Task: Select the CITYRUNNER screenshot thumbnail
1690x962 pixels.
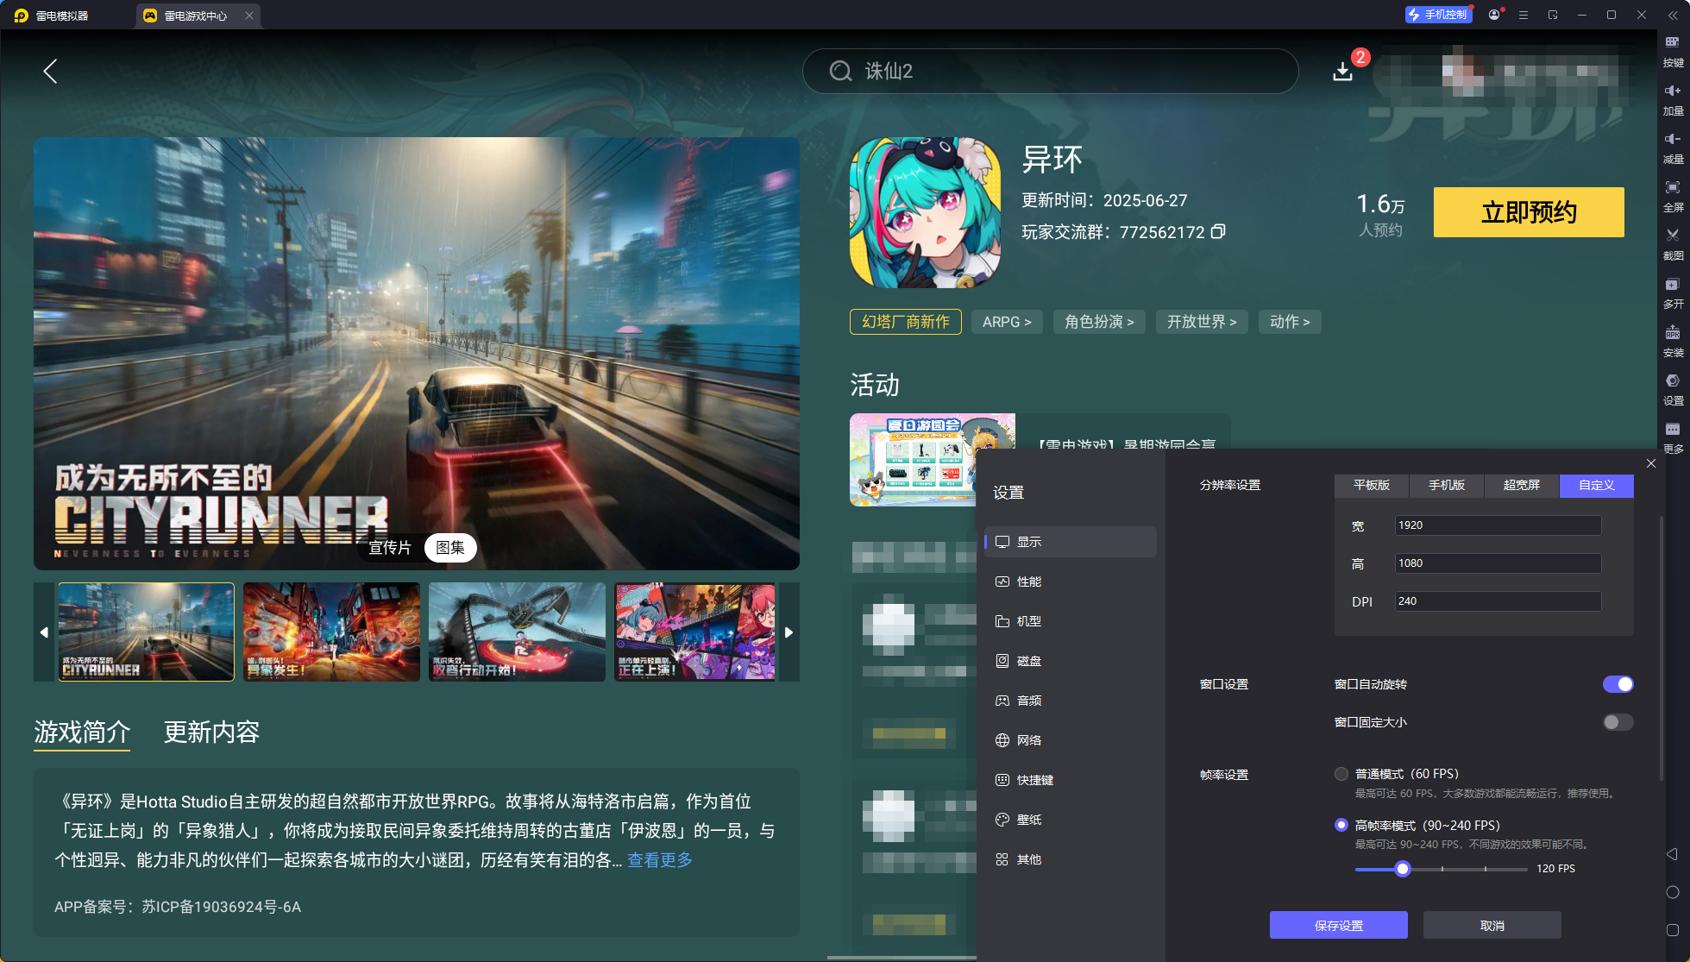Action: click(x=146, y=632)
